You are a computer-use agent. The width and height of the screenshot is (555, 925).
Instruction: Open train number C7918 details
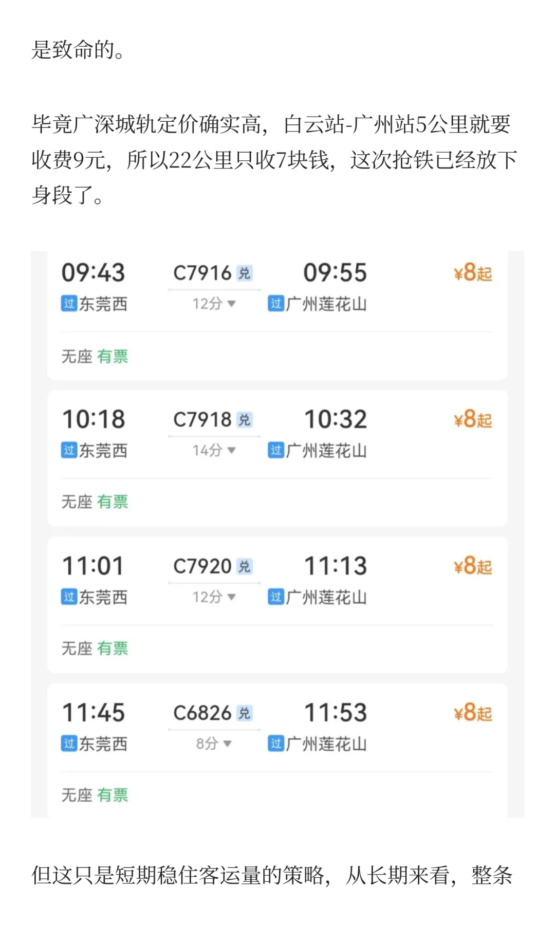[202, 420]
